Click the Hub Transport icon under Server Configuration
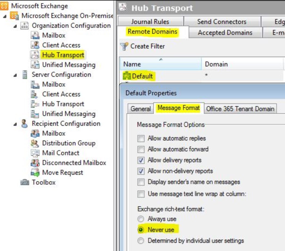285x251 pixels. [x=35, y=104]
